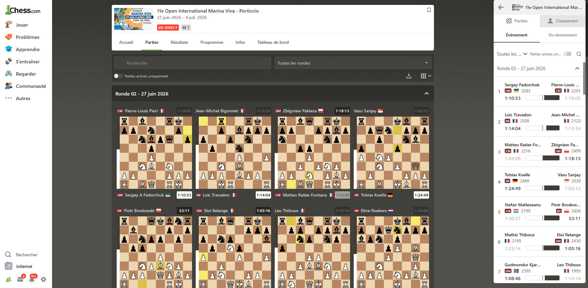Select the Parties tab under tournament header
This screenshot has height=288, width=588.
[x=152, y=42]
